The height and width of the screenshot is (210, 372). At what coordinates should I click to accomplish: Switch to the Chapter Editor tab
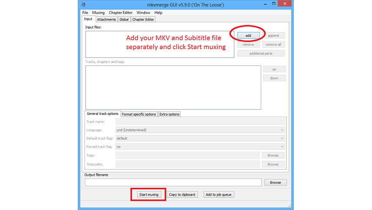point(143,20)
